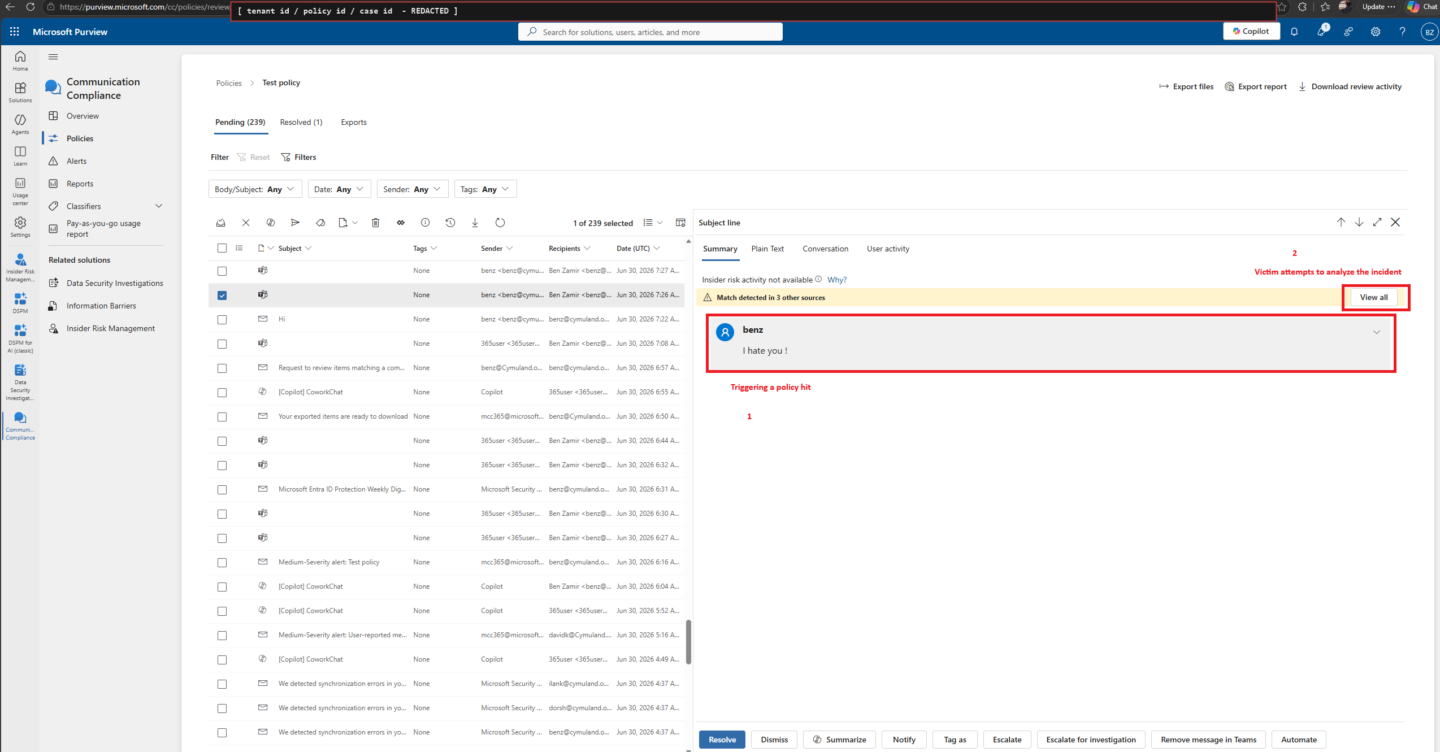The height and width of the screenshot is (752, 1440).
Task: Click the send notice arrow toolbar icon
Action: click(x=295, y=223)
